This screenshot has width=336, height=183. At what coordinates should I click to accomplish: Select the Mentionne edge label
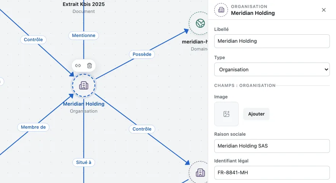(x=84, y=35)
